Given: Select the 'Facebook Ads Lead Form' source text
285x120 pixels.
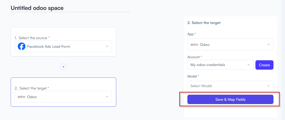Looking at the screenshot, I should (x=48, y=47).
